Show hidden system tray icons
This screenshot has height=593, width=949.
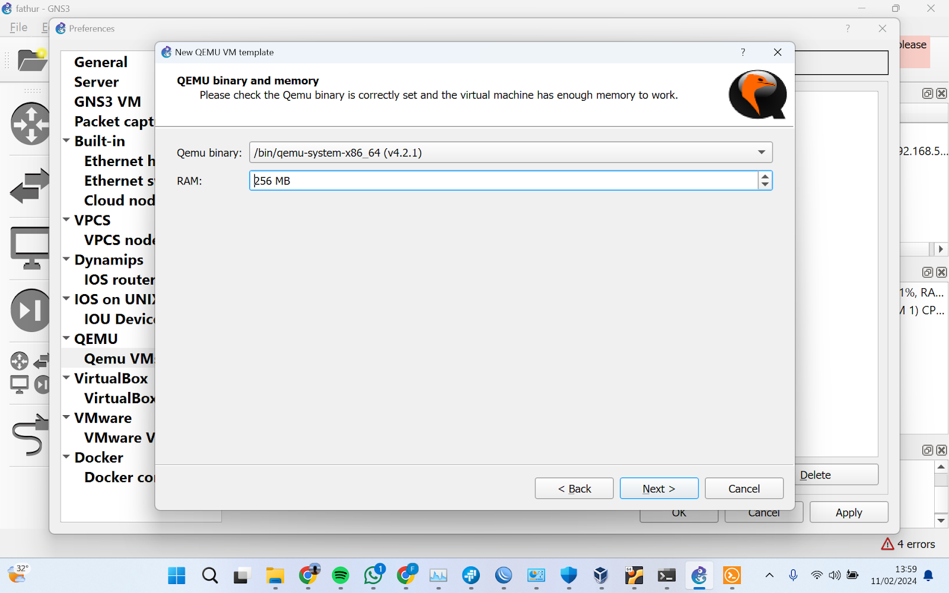pos(769,575)
